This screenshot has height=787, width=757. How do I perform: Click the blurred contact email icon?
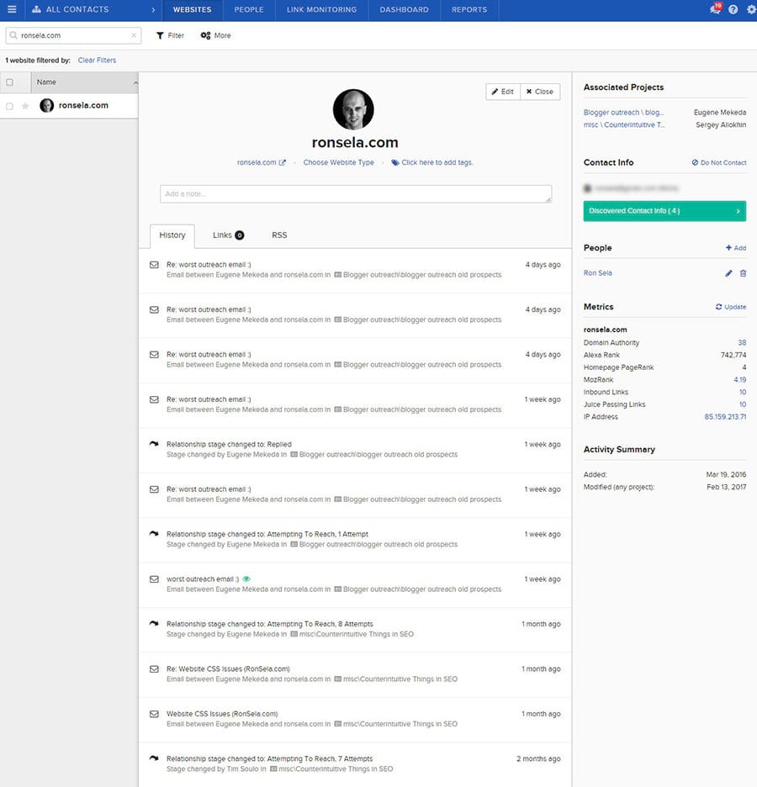pyautogui.click(x=587, y=188)
